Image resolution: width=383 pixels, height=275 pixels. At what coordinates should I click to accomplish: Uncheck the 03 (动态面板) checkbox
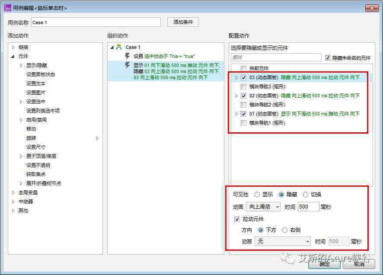243,77
